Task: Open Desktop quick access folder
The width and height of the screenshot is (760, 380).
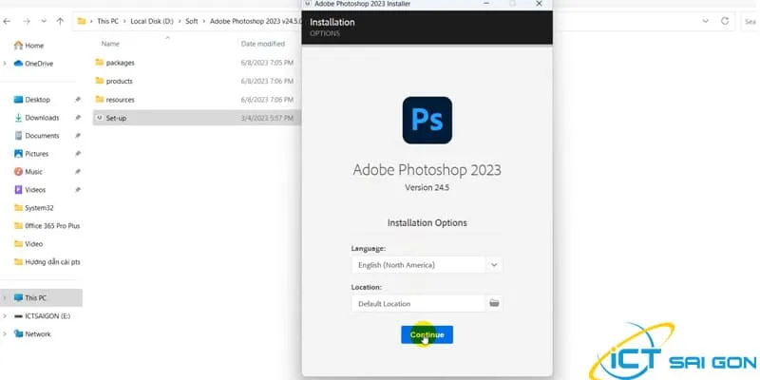Action: pyautogui.click(x=32, y=100)
